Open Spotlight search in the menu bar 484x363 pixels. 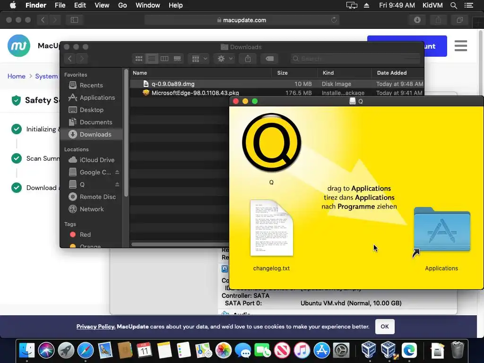(x=454, y=5)
